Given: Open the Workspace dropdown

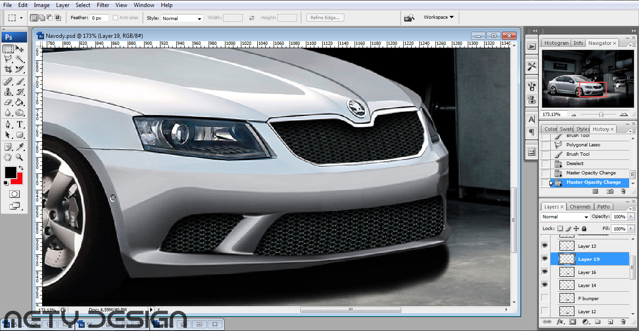Looking at the screenshot, I should click(x=438, y=17).
